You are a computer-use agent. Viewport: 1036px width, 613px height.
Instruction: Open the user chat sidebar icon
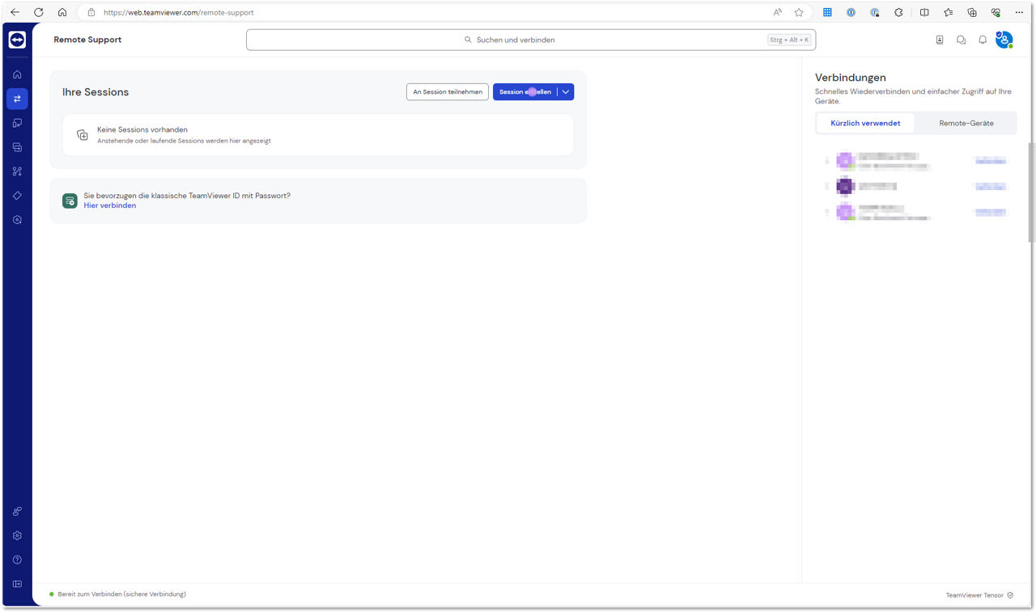[x=17, y=511]
